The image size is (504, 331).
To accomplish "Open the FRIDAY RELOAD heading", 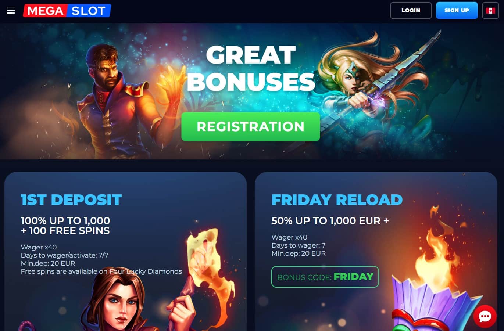I will coord(337,200).
